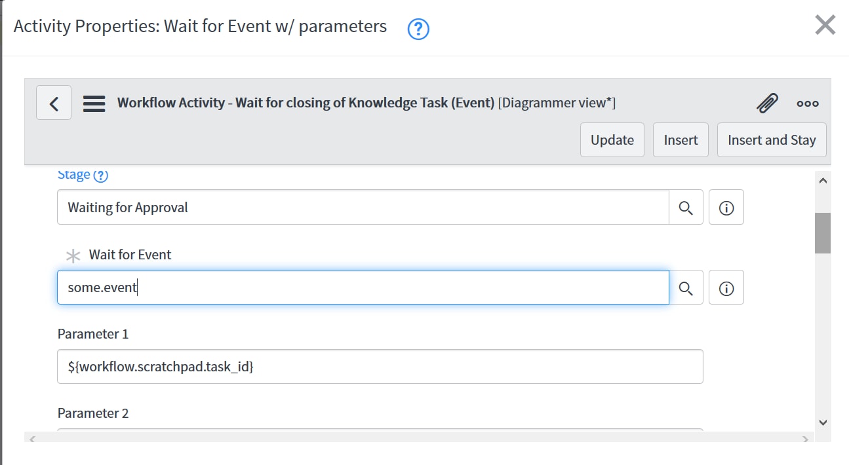Click the Stage field label link
The image size is (849, 465).
(73, 175)
